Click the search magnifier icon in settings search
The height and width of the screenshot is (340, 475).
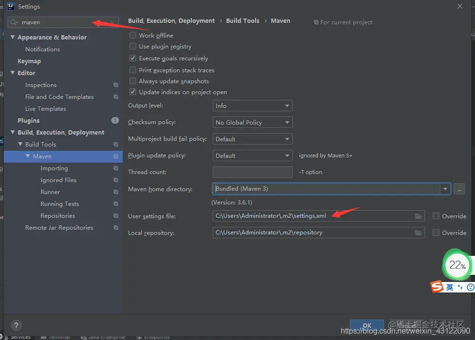point(14,22)
